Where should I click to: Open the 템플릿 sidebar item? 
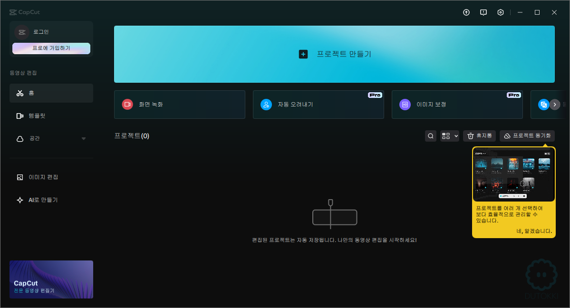[51, 115]
